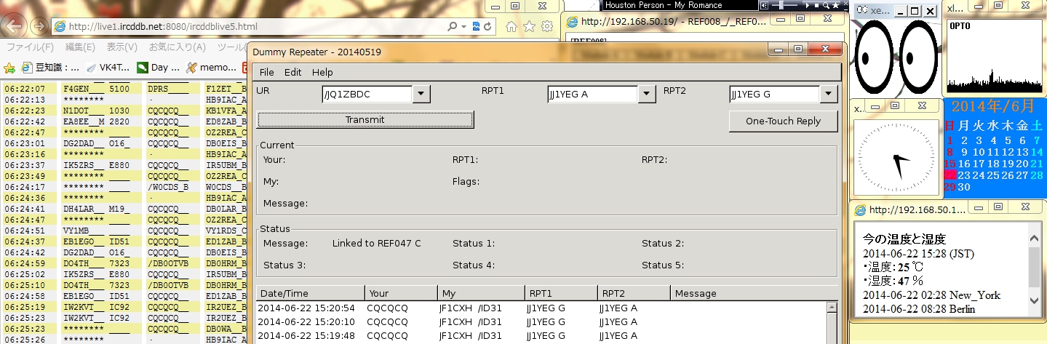Click the One-Touch Reply button
The image size is (1047, 344).
(x=783, y=121)
